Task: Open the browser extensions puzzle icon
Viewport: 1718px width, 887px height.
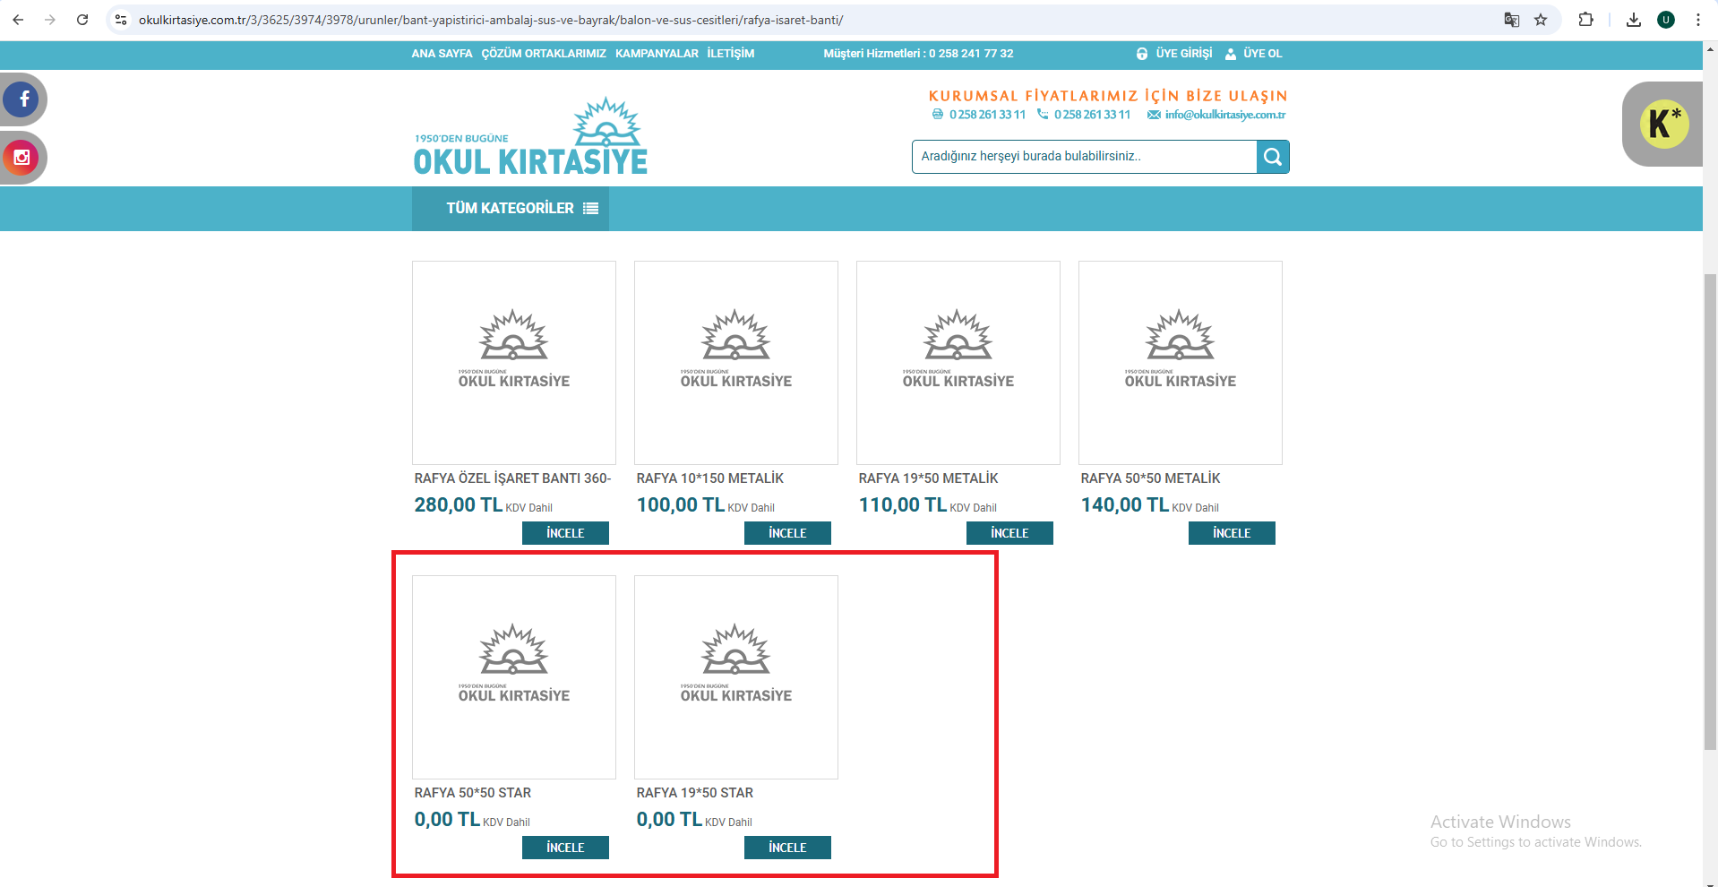Action: click(x=1585, y=20)
